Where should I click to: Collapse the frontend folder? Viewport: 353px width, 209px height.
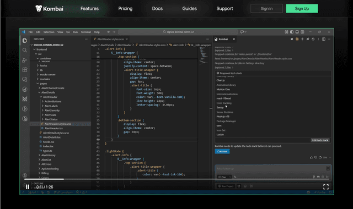click(40, 50)
